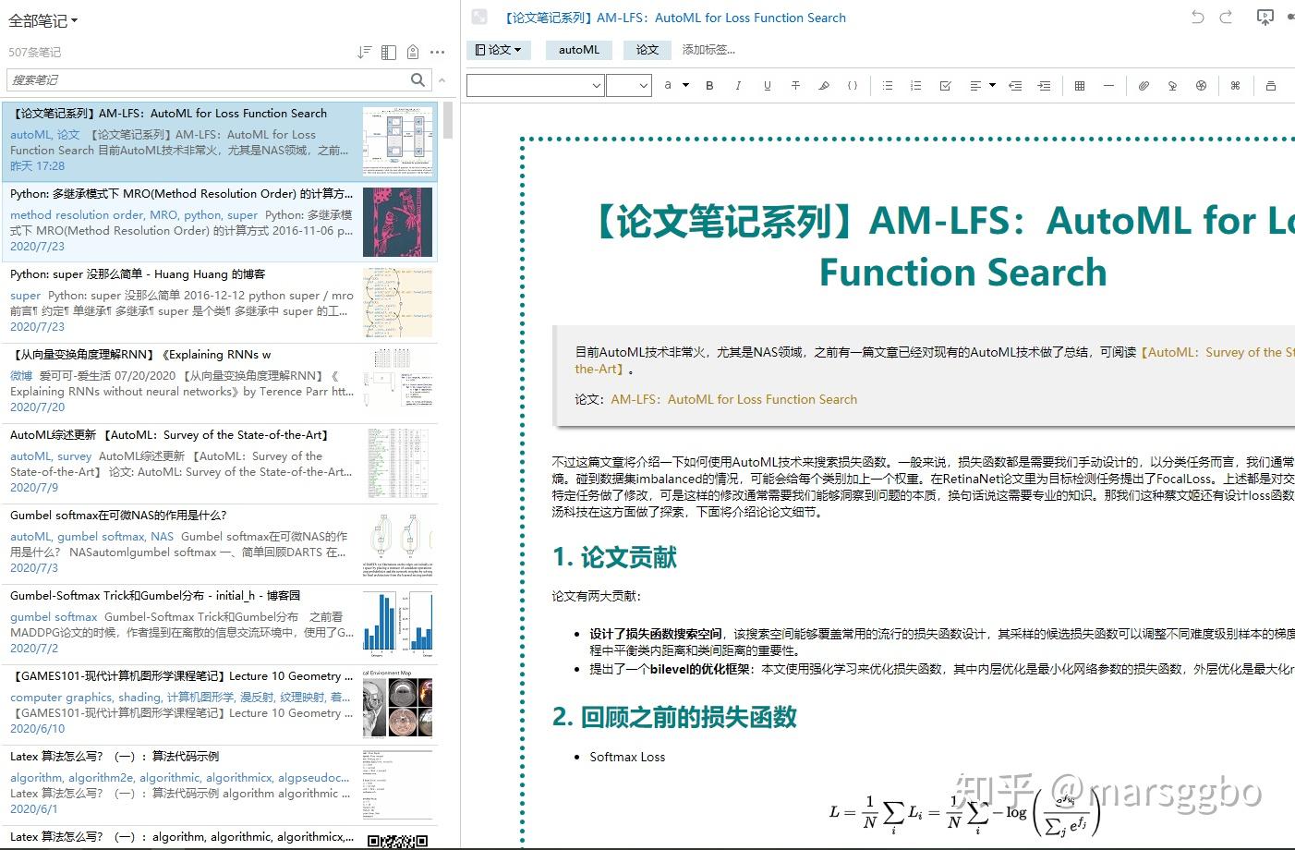Open the Gumbel-Softmax Trick和Gumbel分布 note
Screen dimensions: 1295x850
[x=220, y=624]
